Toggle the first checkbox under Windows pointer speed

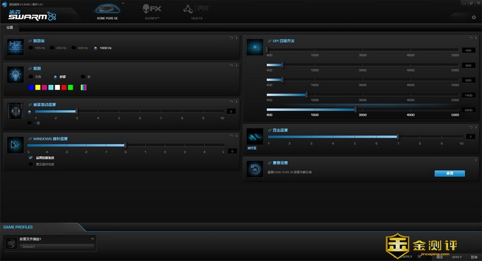tap(30, 157)
